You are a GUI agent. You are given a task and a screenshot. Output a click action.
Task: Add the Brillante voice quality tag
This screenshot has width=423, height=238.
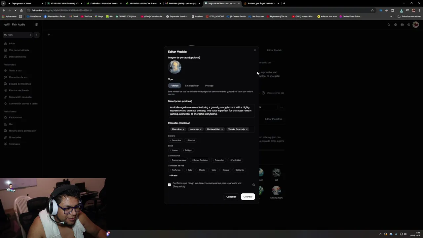239,170
